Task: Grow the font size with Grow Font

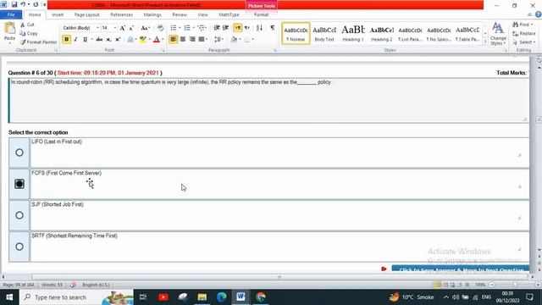Action: tap(123, 28)
